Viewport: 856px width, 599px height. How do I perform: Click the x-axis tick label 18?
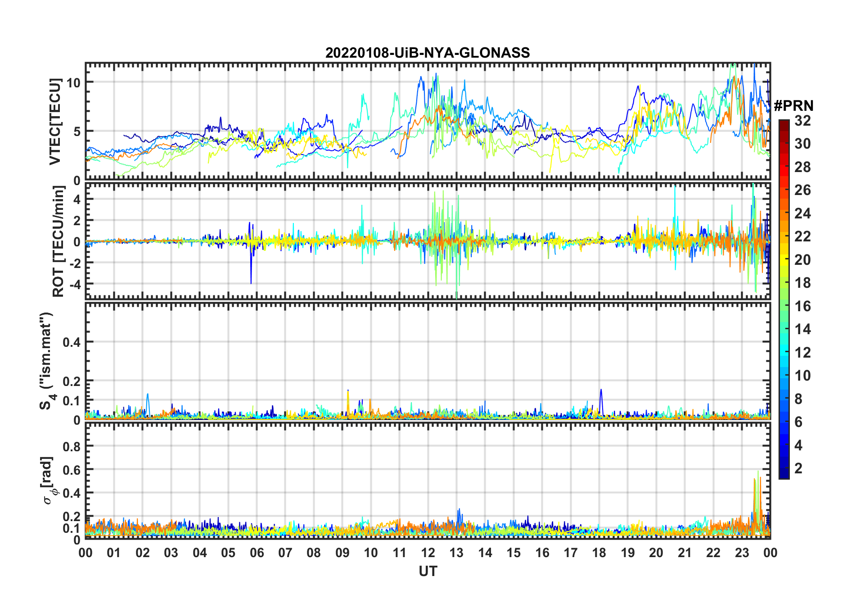[599, 553]
